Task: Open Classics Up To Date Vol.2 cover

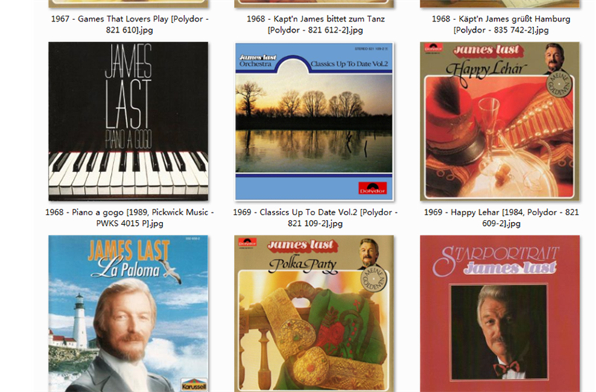Action: coord(314,121)
